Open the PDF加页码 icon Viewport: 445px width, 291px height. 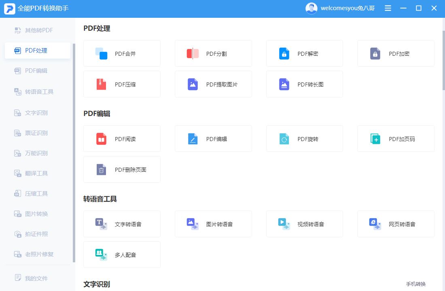pos(375,139)
